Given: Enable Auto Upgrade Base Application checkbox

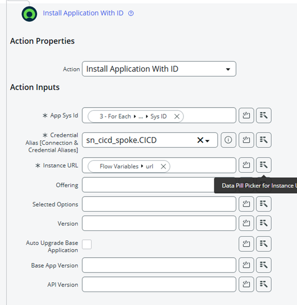Looking at the screenshot, I should pyautogui.click(x=87, y=244).
